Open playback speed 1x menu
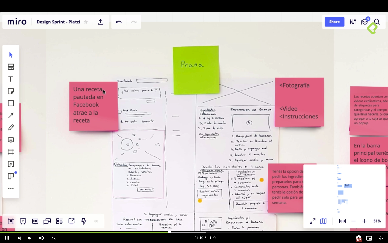 coord(54,238)
